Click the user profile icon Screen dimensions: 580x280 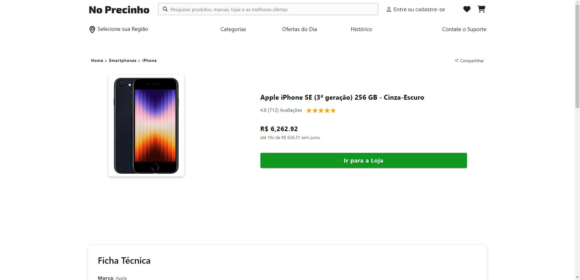[x=389, y=10]
